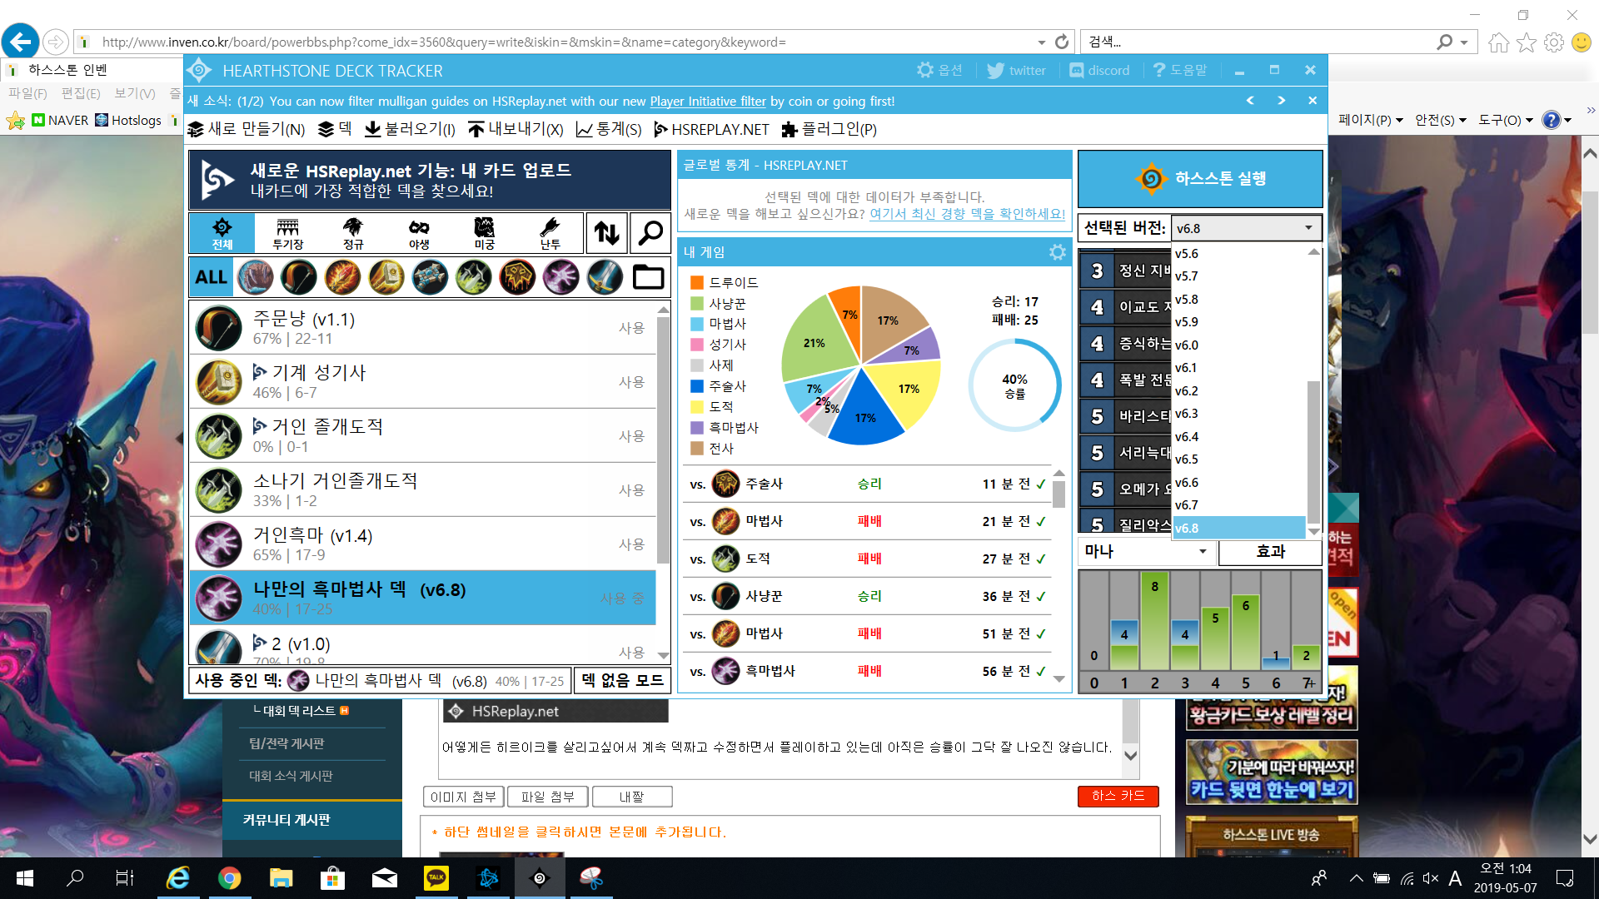Filter decks by Paladin hammer icon
Screen dimensions: 1599x899
386,277
